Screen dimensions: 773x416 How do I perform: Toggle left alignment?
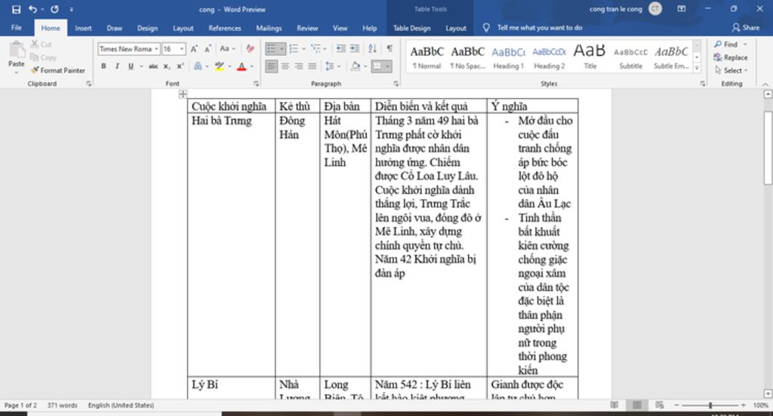(x=271, y=66)
